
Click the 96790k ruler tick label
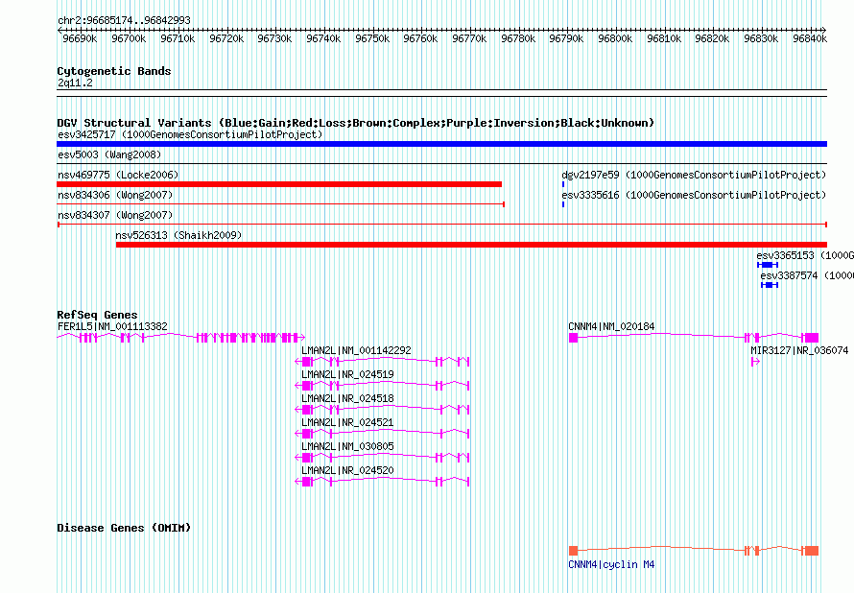(x=566, y=38)
